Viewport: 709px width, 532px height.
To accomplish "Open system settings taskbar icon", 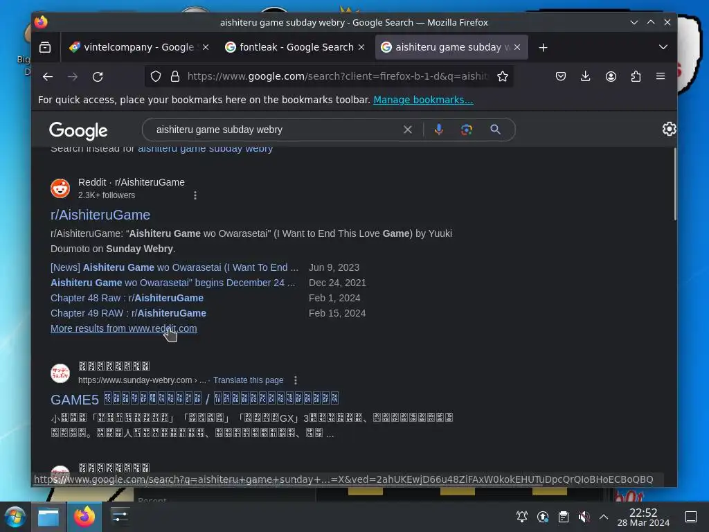I will [120, 516].
